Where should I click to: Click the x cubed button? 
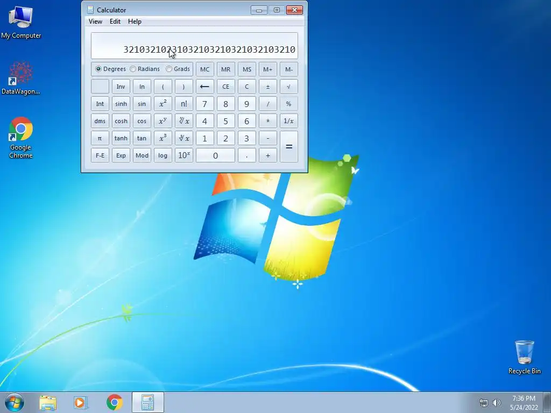click(163, 138)
